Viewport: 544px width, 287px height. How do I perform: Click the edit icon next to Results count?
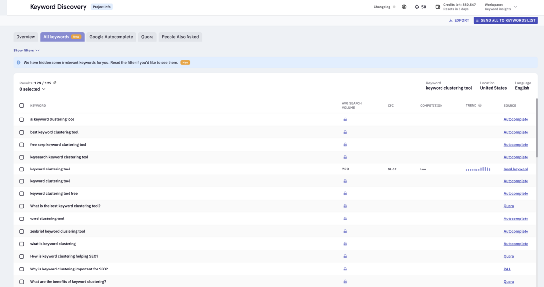pos(55,83)
